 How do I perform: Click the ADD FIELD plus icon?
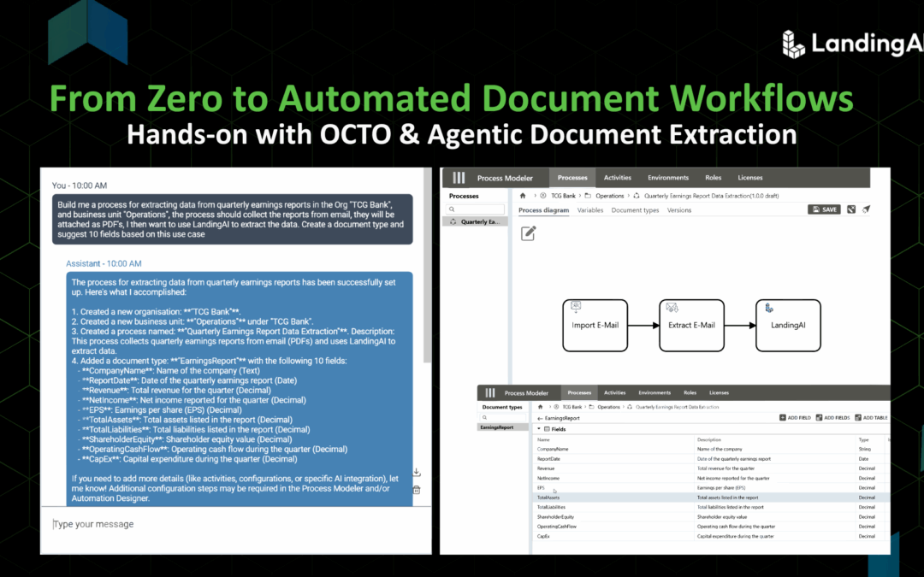tap(784, 417)
